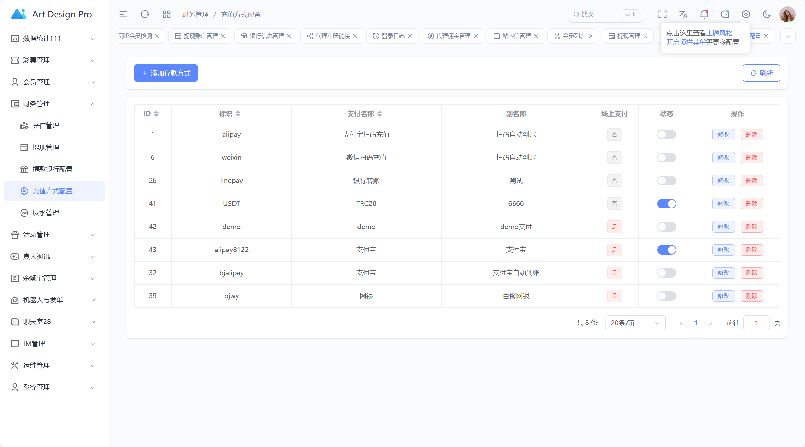Enable the status switch for alipay row
This screenshot has width=805, height=447.
[x=666, y=135]
